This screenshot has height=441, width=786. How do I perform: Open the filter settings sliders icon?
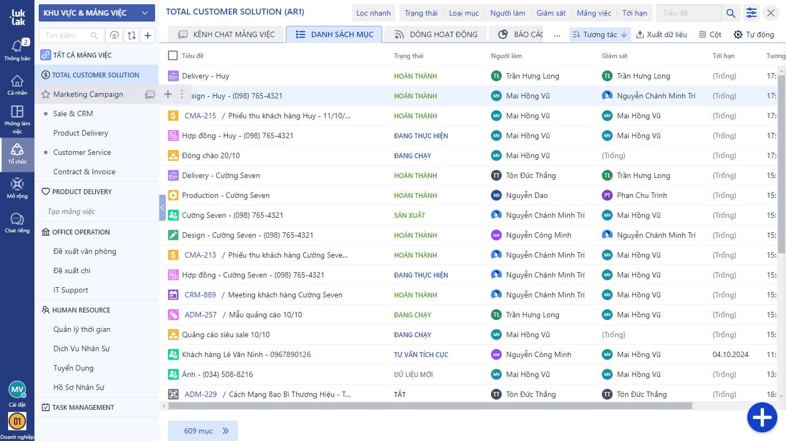pyautogui.click(x=751, y=13)
